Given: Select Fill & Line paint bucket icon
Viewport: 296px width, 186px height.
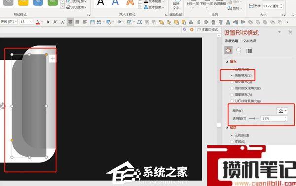Looking at the screenshot, I should (x=228, y=50).
